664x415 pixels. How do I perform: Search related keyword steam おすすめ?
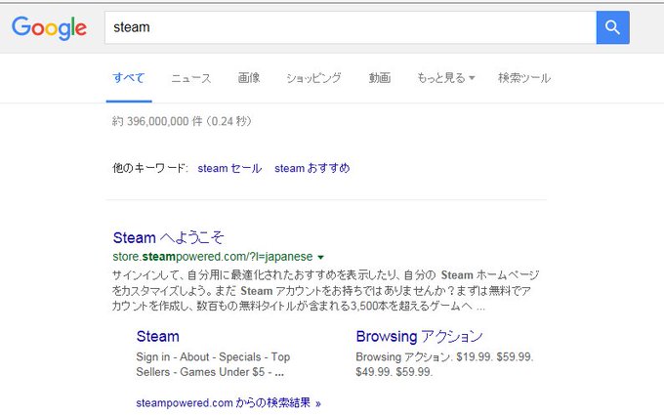312,168
